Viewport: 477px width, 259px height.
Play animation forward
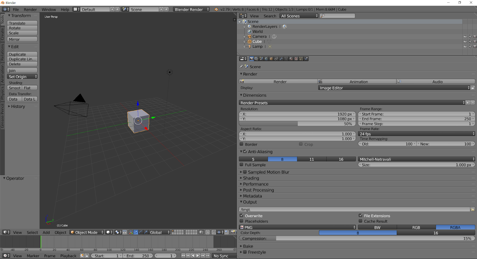pyautogui.click(x=198, y=255)
